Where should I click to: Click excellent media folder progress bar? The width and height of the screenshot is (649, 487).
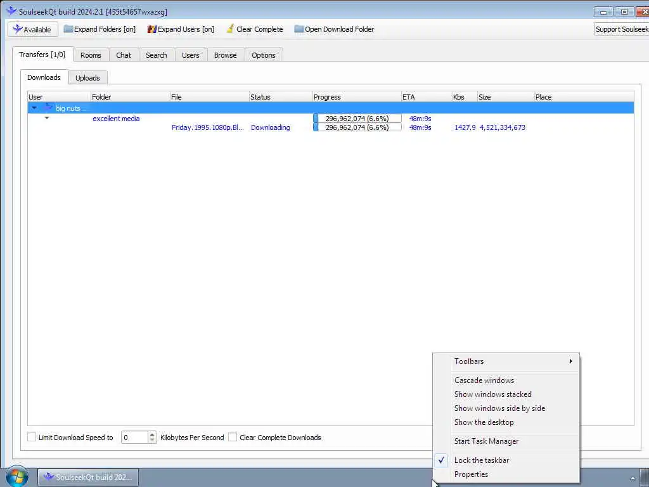(357, 119)
